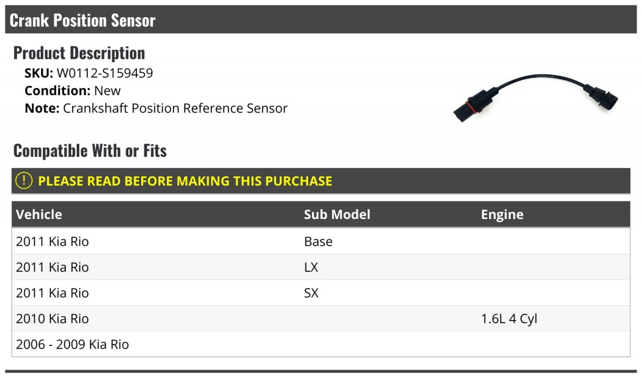Click the Crank Position Sensor title bar
Viewport: 642px width, 378px height.
click(321, 20)
